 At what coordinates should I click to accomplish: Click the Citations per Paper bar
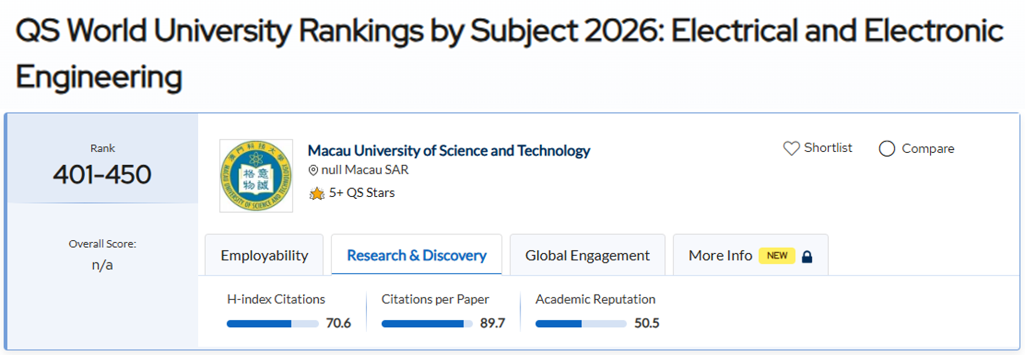pos(426,324)
